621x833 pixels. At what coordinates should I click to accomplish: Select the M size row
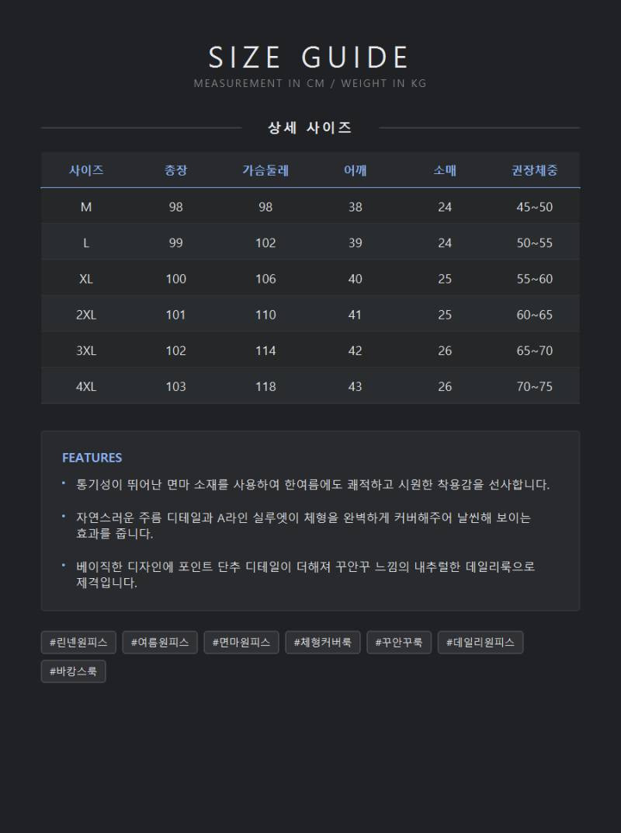click(x=310, y=207)
